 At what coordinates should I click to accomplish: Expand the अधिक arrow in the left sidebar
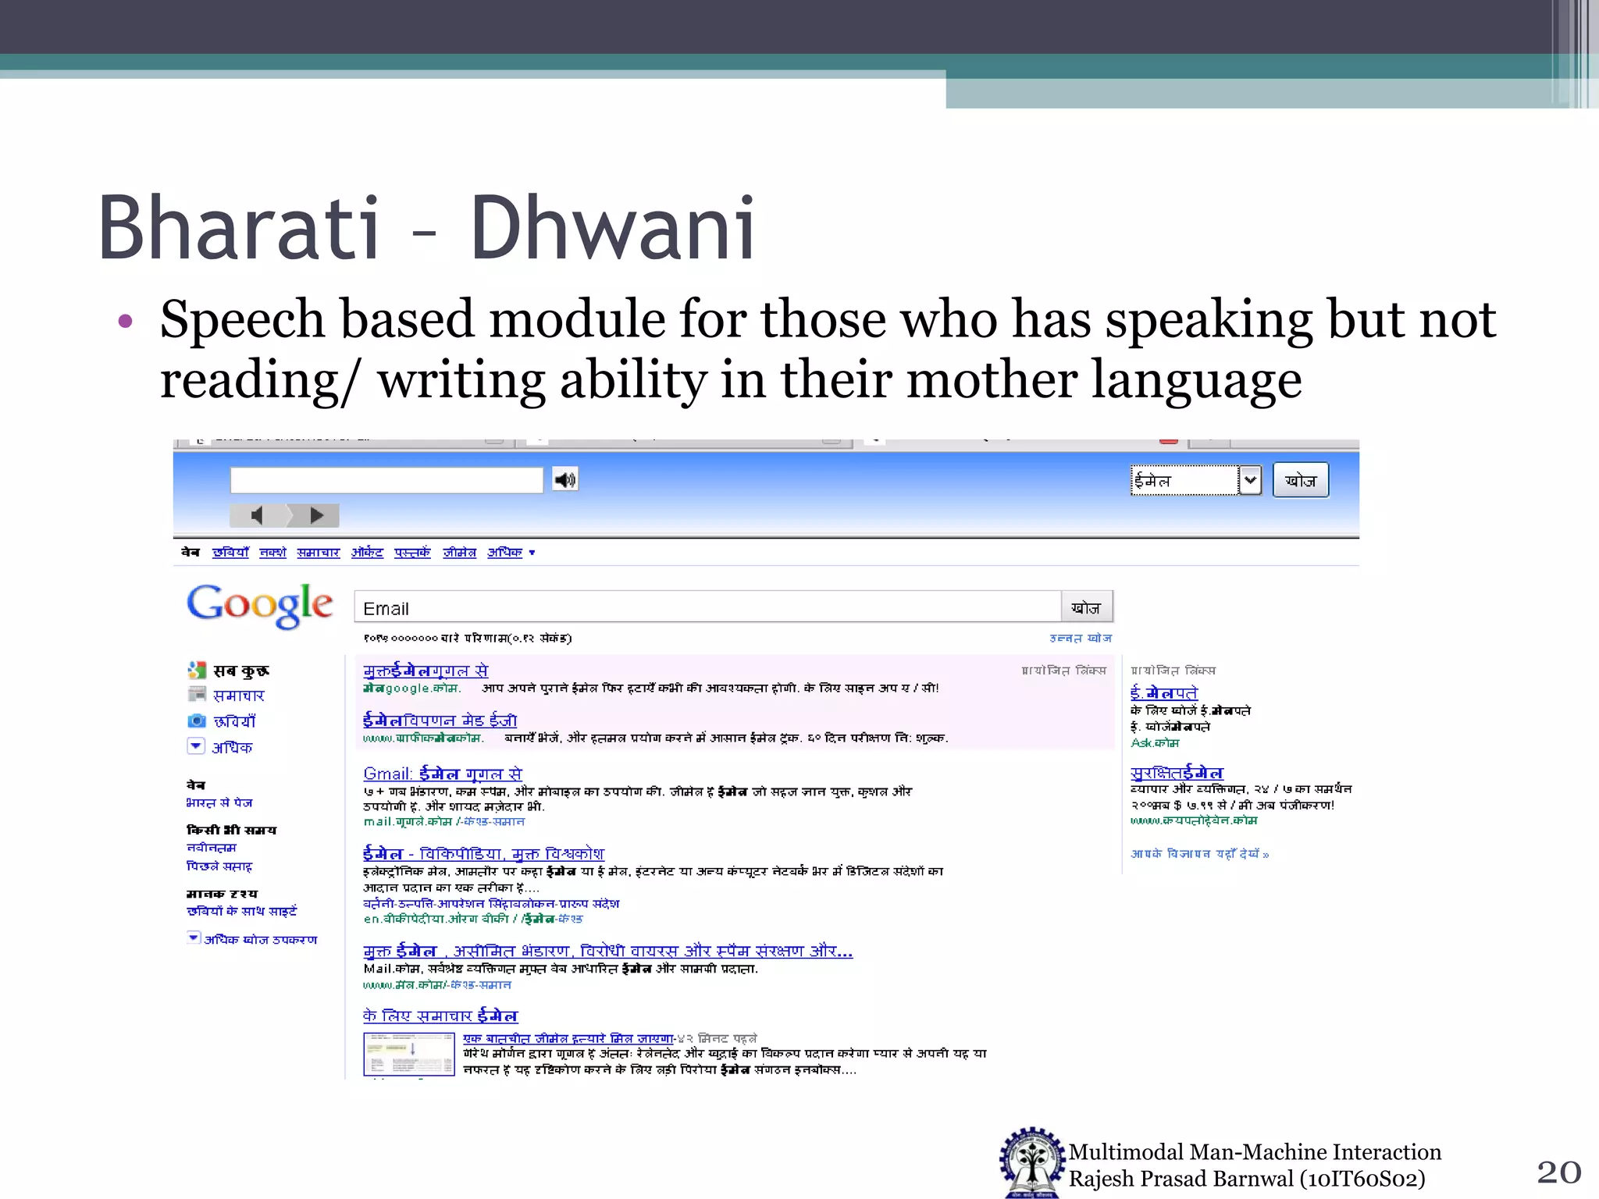[196, 745]
